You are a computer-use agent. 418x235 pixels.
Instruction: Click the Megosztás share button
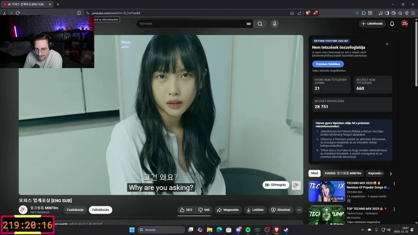point(228,210)
